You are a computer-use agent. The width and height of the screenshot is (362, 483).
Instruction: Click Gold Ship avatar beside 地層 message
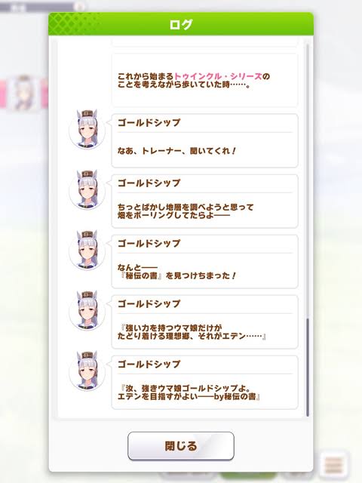[87, 190]
